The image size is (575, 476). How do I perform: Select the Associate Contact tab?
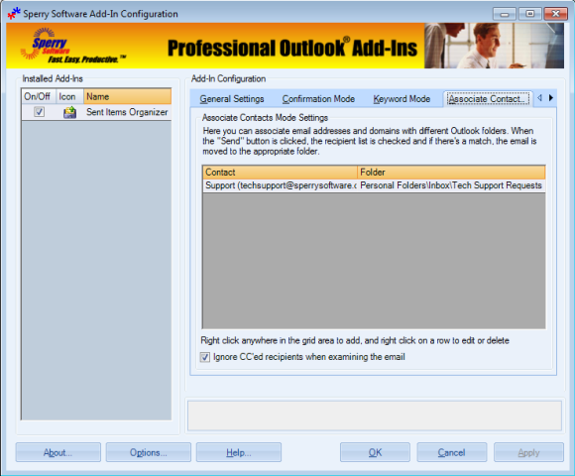click(x=488, y=98)
